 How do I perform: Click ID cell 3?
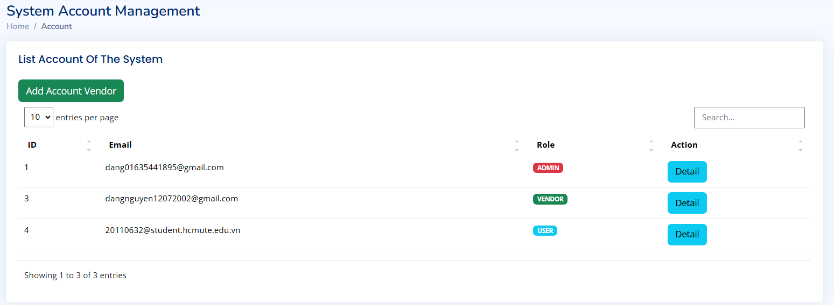click(x=26, y=199)
